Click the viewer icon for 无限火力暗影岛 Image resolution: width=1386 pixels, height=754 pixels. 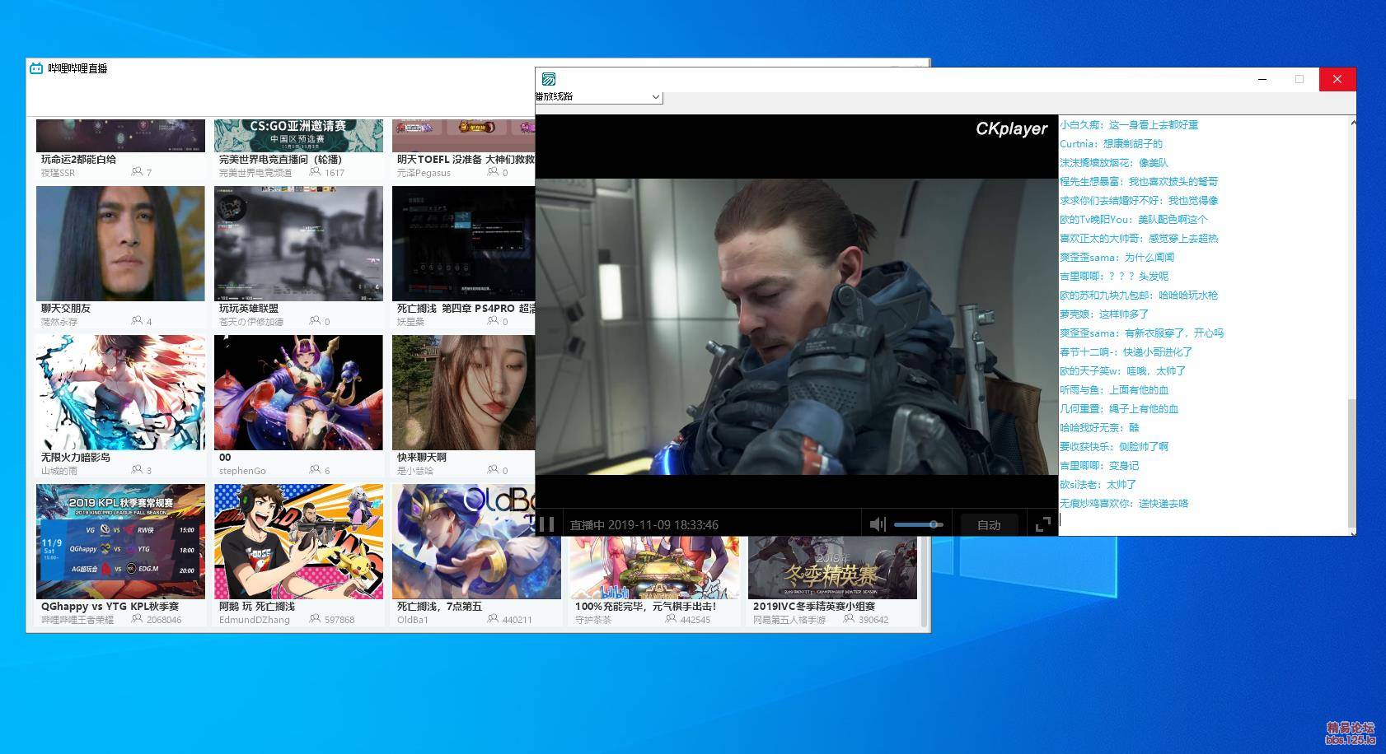point(137,470)
